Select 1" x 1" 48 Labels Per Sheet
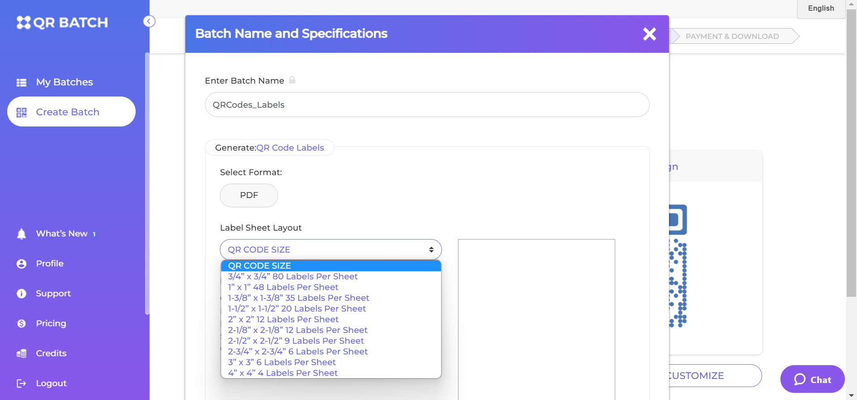This screenshot has width=857, height=400. click(x=331, y=287)
